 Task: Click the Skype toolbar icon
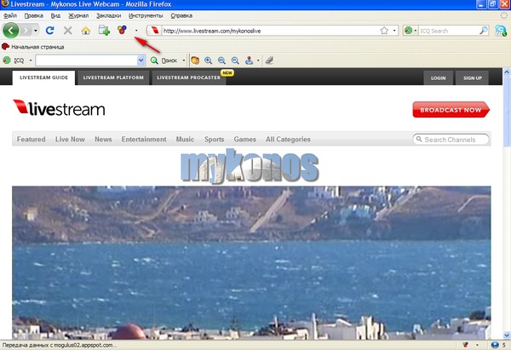[x=501, y=31]
